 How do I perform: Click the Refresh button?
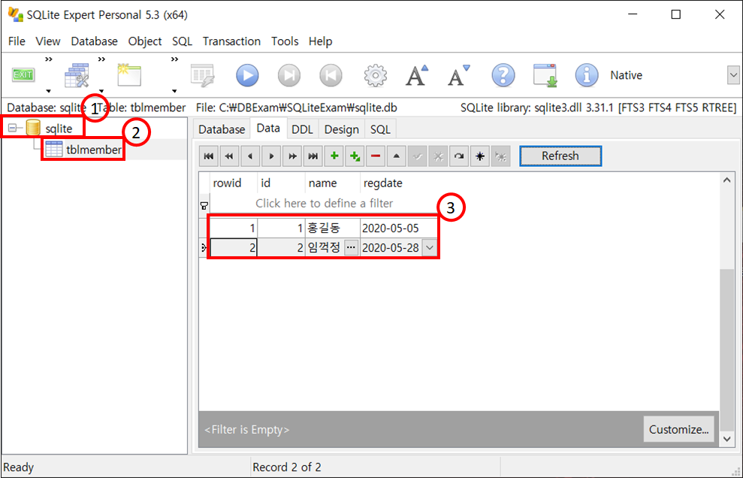560,156
